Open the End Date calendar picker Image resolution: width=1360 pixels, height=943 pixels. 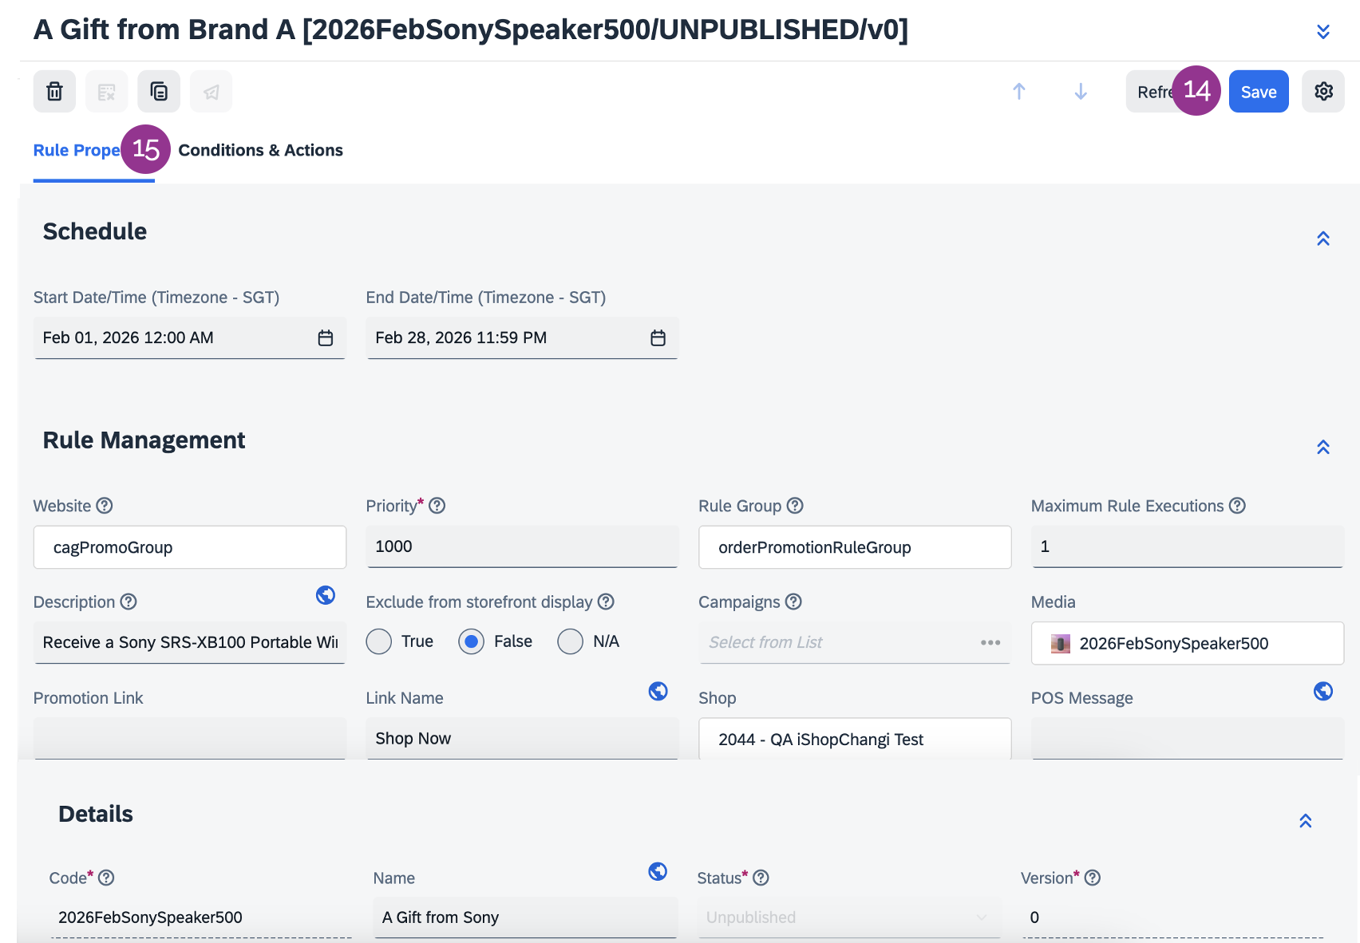[658, 338]
